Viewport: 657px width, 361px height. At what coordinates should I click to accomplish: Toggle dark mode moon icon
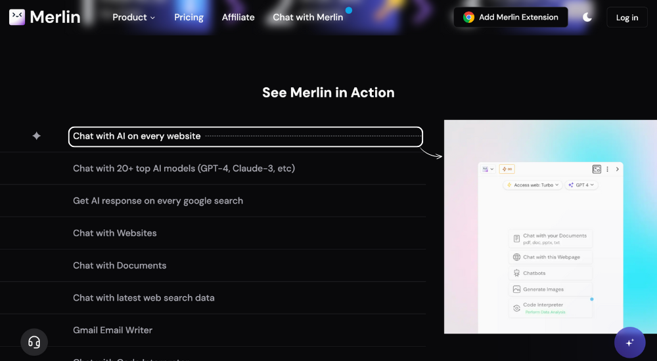tap(587, 17)
